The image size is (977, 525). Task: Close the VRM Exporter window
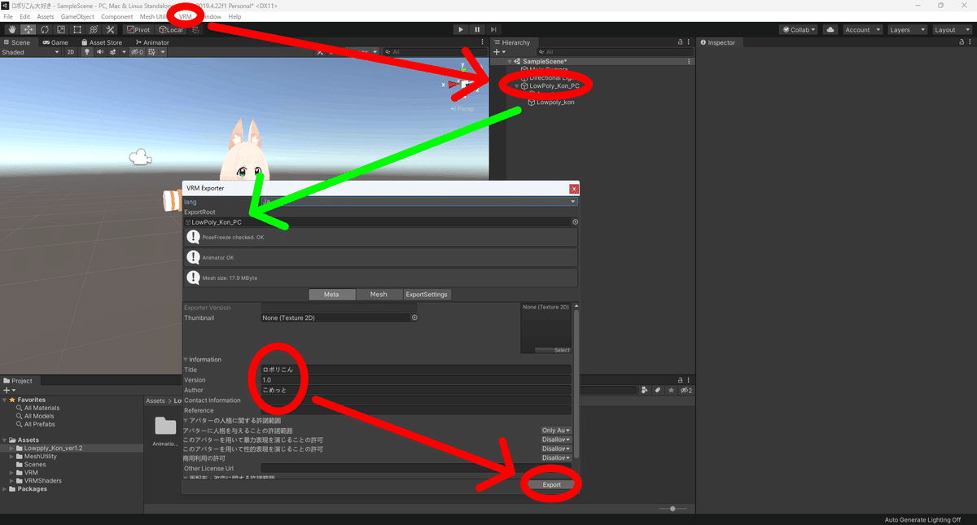click(x=574, y=188)
